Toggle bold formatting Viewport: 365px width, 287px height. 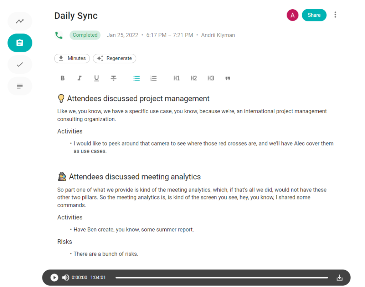62,78
